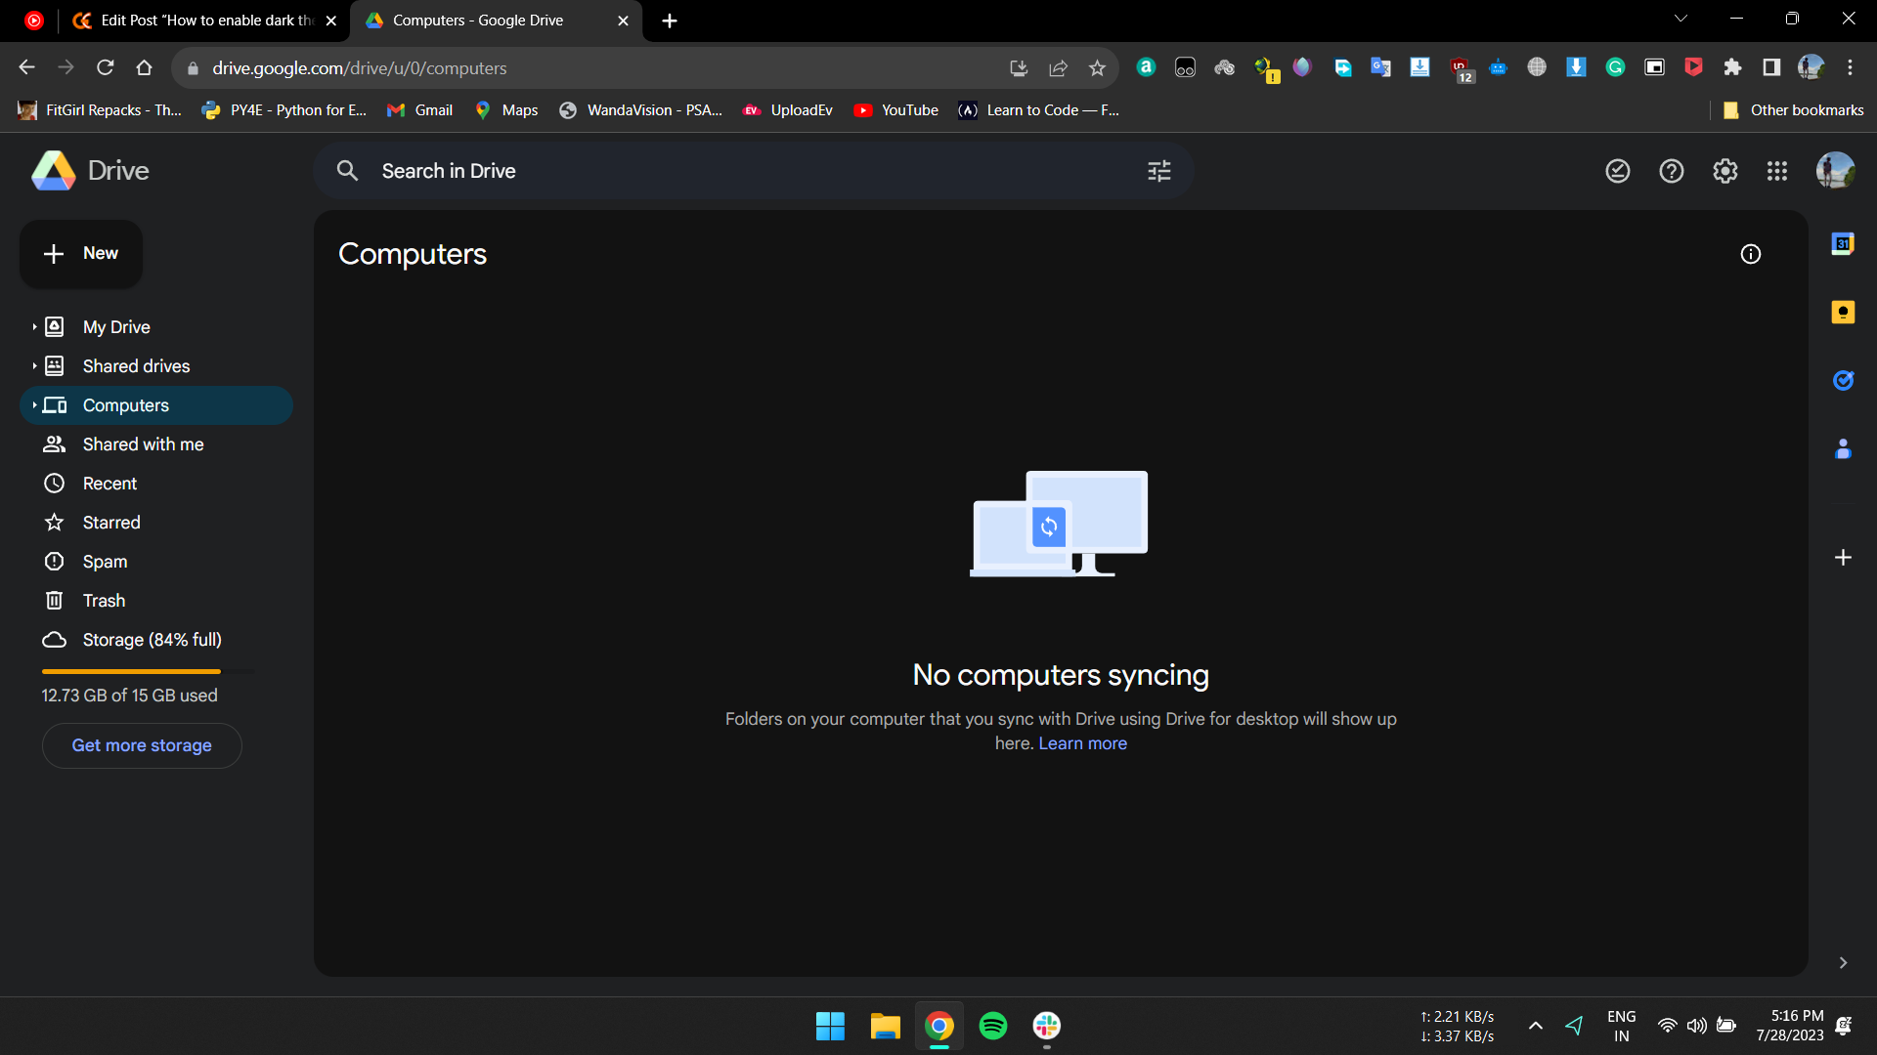1877x1055 pixels.
Task: Open a new browser tab
Action: pyautogui.click(x=670, y=21)
